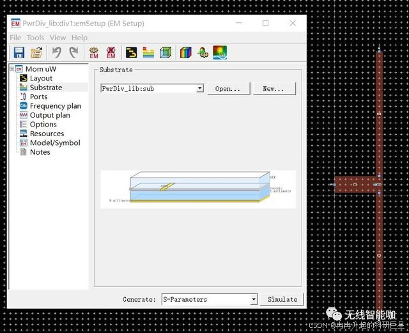The image size is (409, 333).
Task: Open Notes in the setup tree
Action: click(40, 152)
